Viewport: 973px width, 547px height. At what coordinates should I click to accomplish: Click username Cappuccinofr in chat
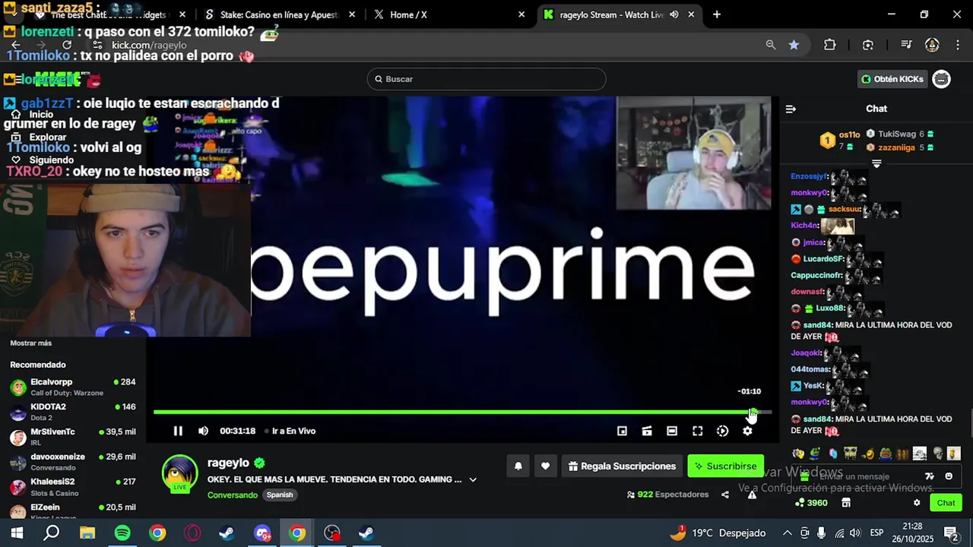(816, 275)
